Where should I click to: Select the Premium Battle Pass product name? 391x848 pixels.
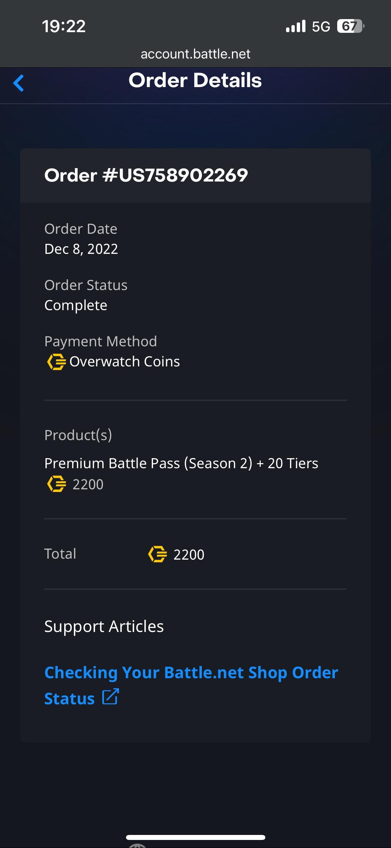(181, 463)
